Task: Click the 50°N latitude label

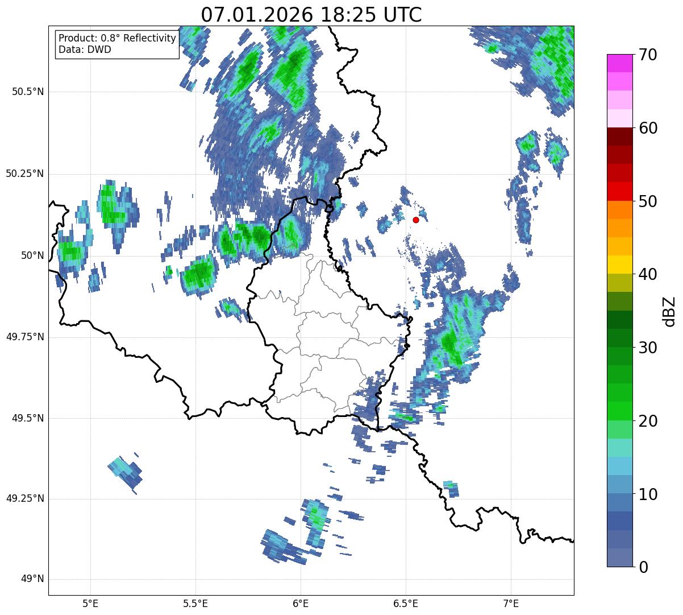Action: (x=32, y=255)
